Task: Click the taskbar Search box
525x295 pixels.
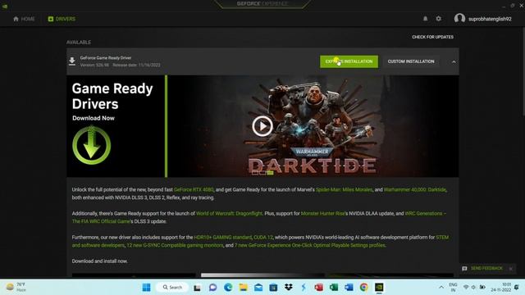Action: coord(173,288)
